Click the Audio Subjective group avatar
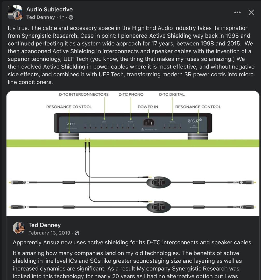This screenshot has width=261, height=280. (15, 12)
